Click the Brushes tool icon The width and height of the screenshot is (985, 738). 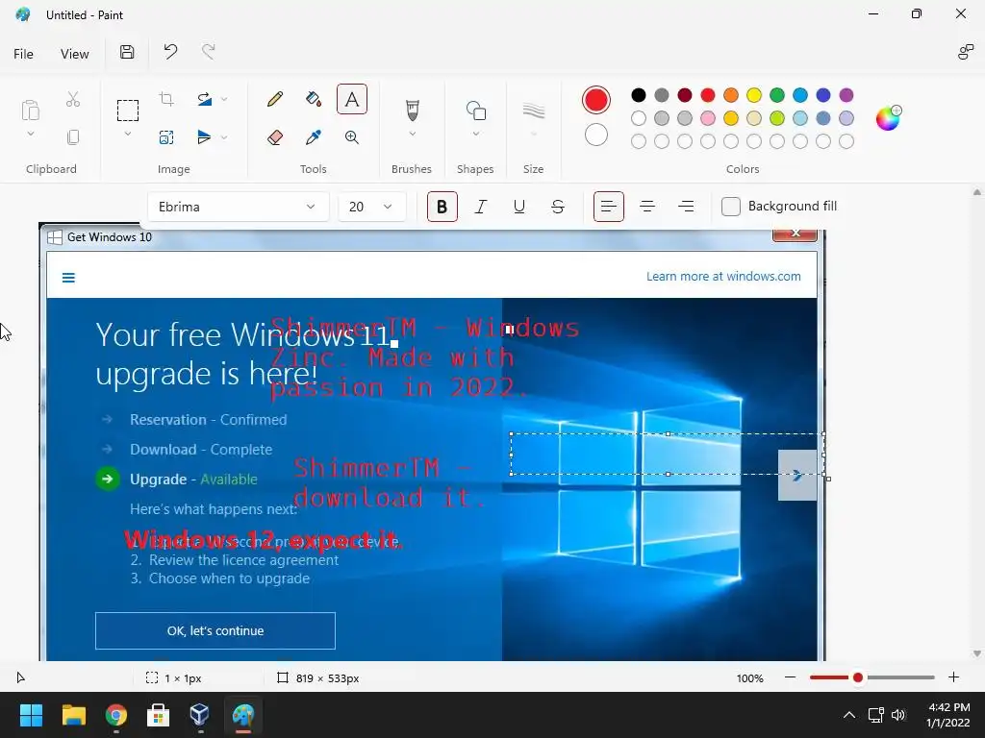coord(412,111)
